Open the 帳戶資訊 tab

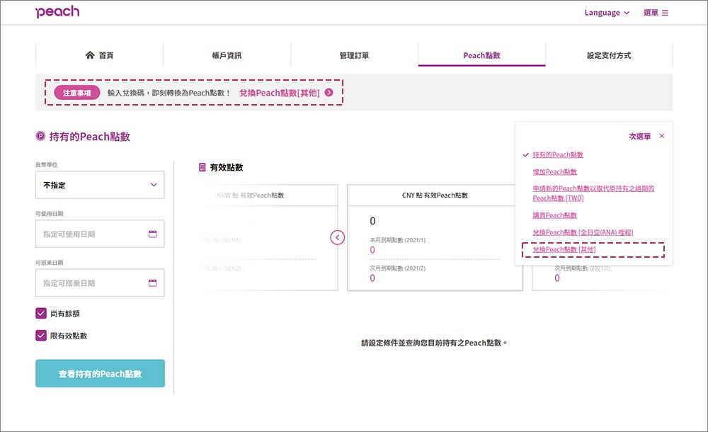coord(227,55)
